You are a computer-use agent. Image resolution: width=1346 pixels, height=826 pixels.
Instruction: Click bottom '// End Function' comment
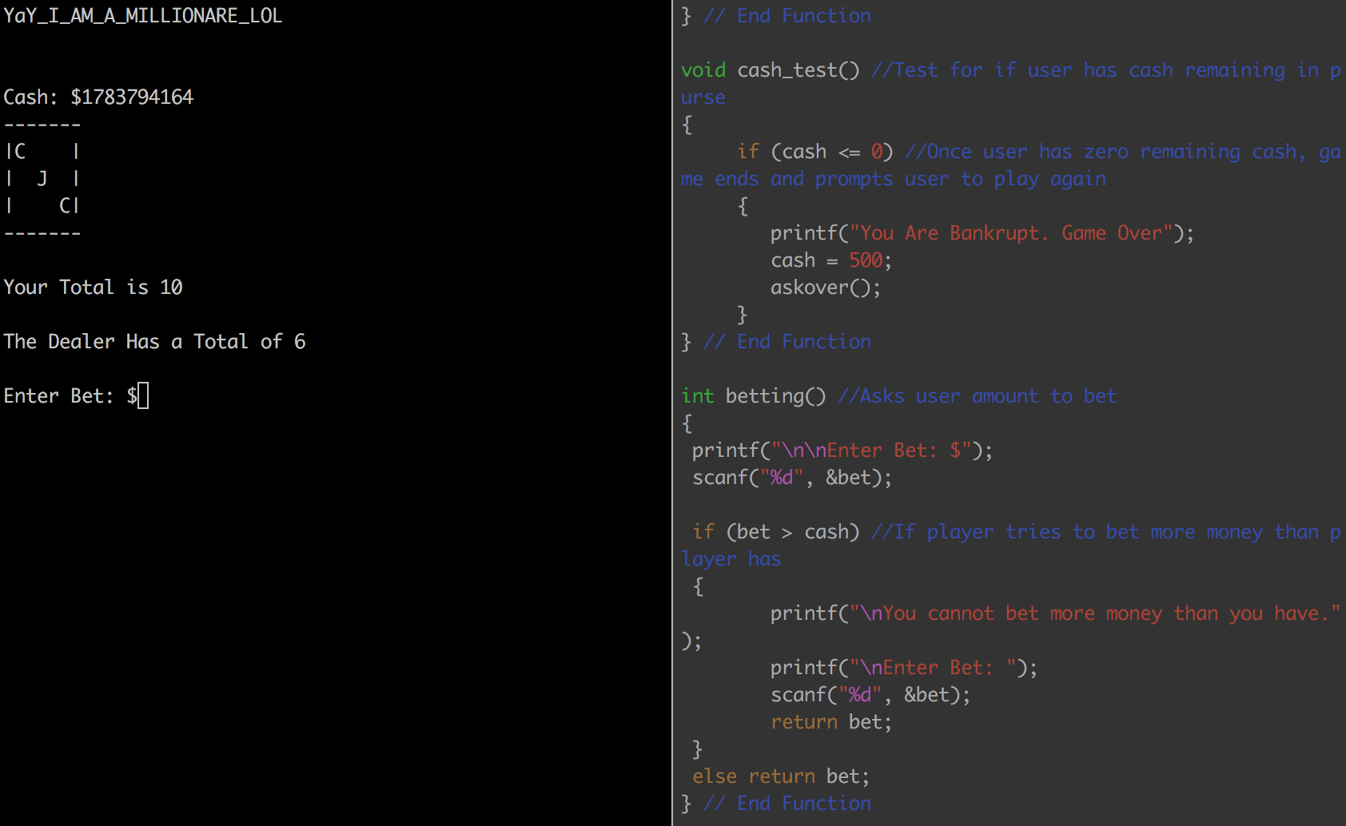[x=787, y=804]
